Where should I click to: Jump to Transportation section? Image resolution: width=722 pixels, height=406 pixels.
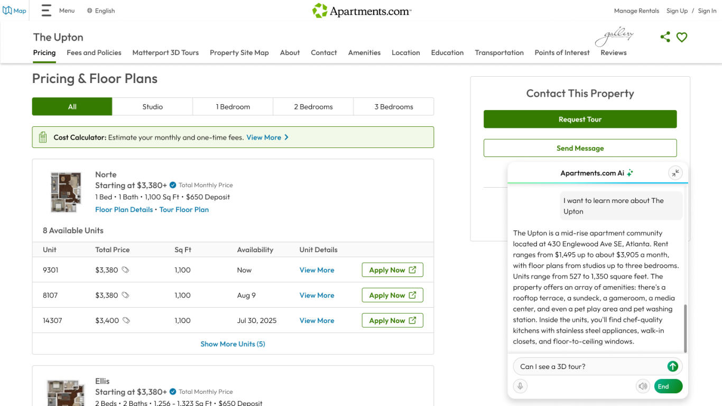coord(499,53)
